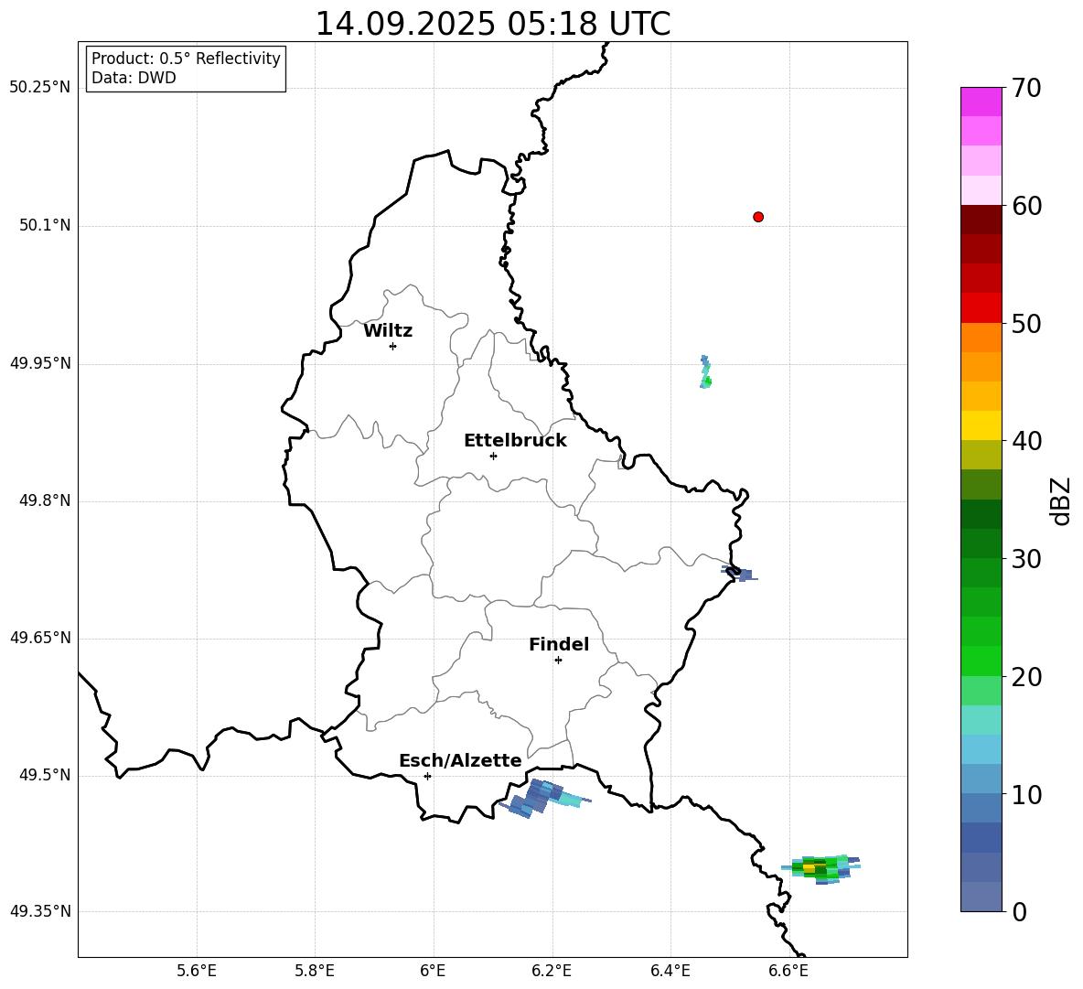Screen dimensions: 1083x989
Task: Click the 49.95°N latitude label
Action: pyautogui.click(x=40, y=363)
